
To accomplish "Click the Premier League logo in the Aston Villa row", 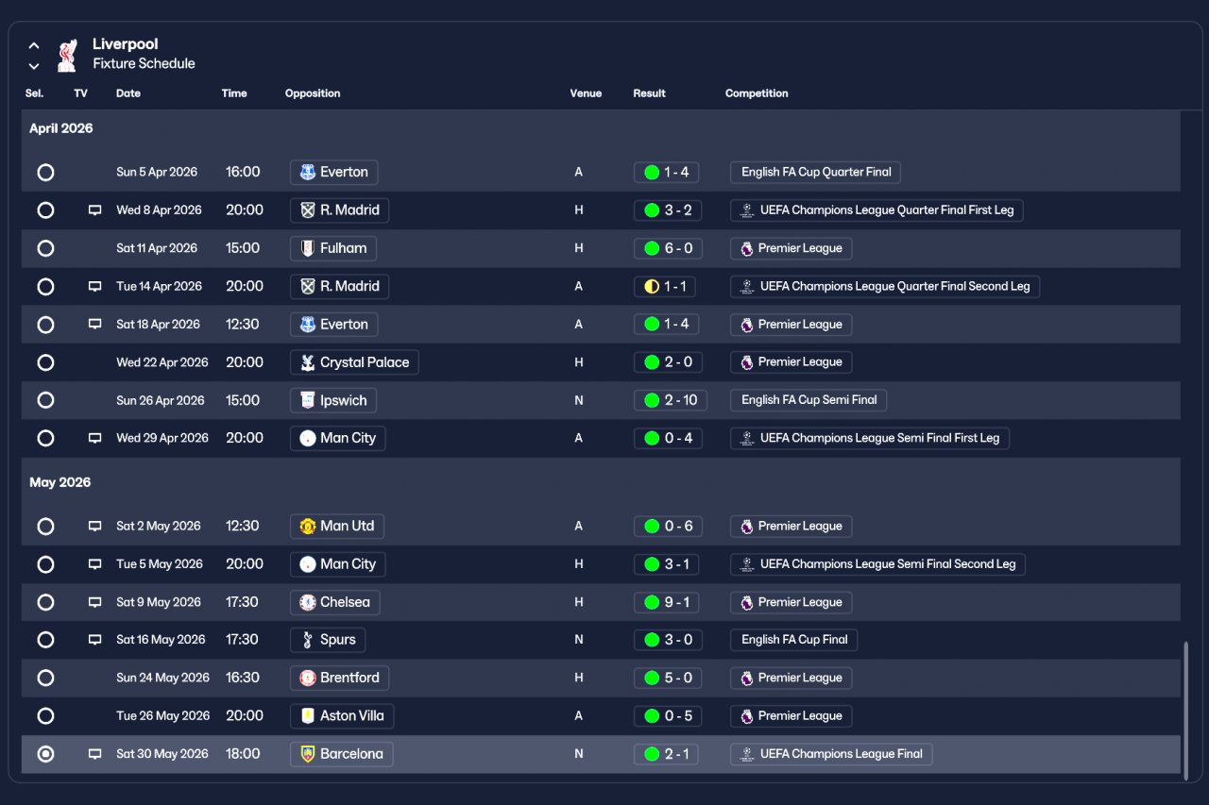I will click(746, 715).
